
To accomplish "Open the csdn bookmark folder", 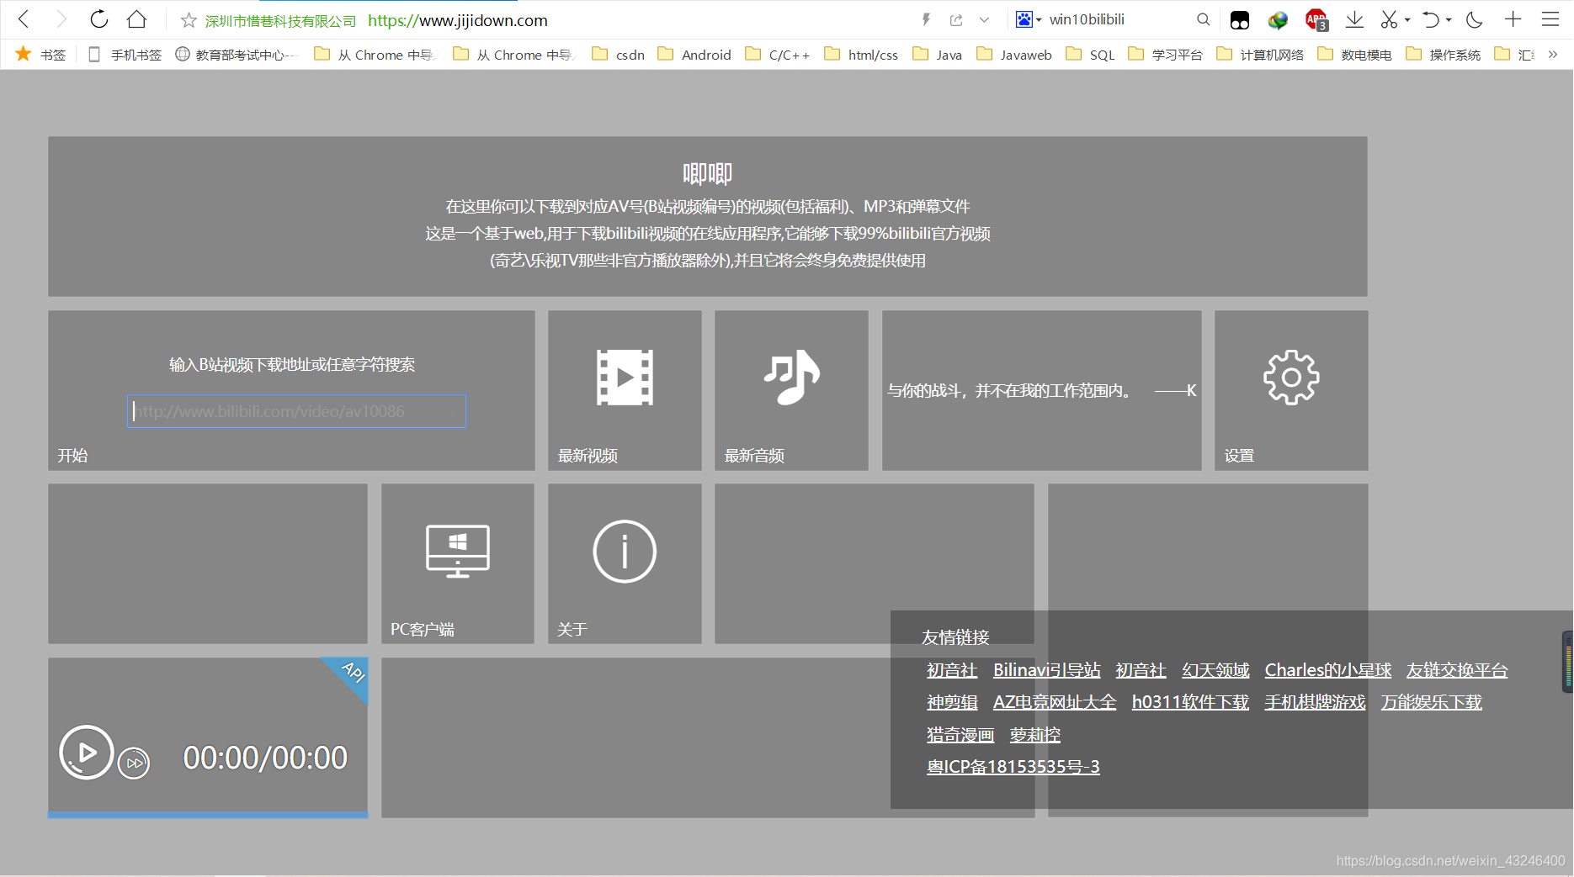I will point(619,55).
